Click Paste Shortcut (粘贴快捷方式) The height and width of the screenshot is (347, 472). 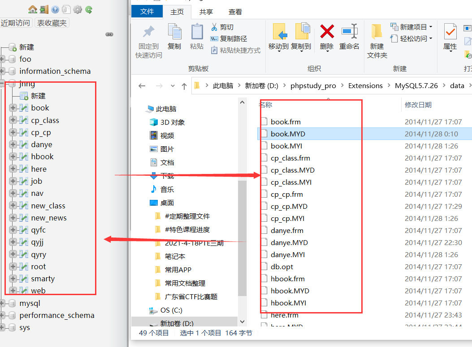pyautogui.click(x=236, y=50)
